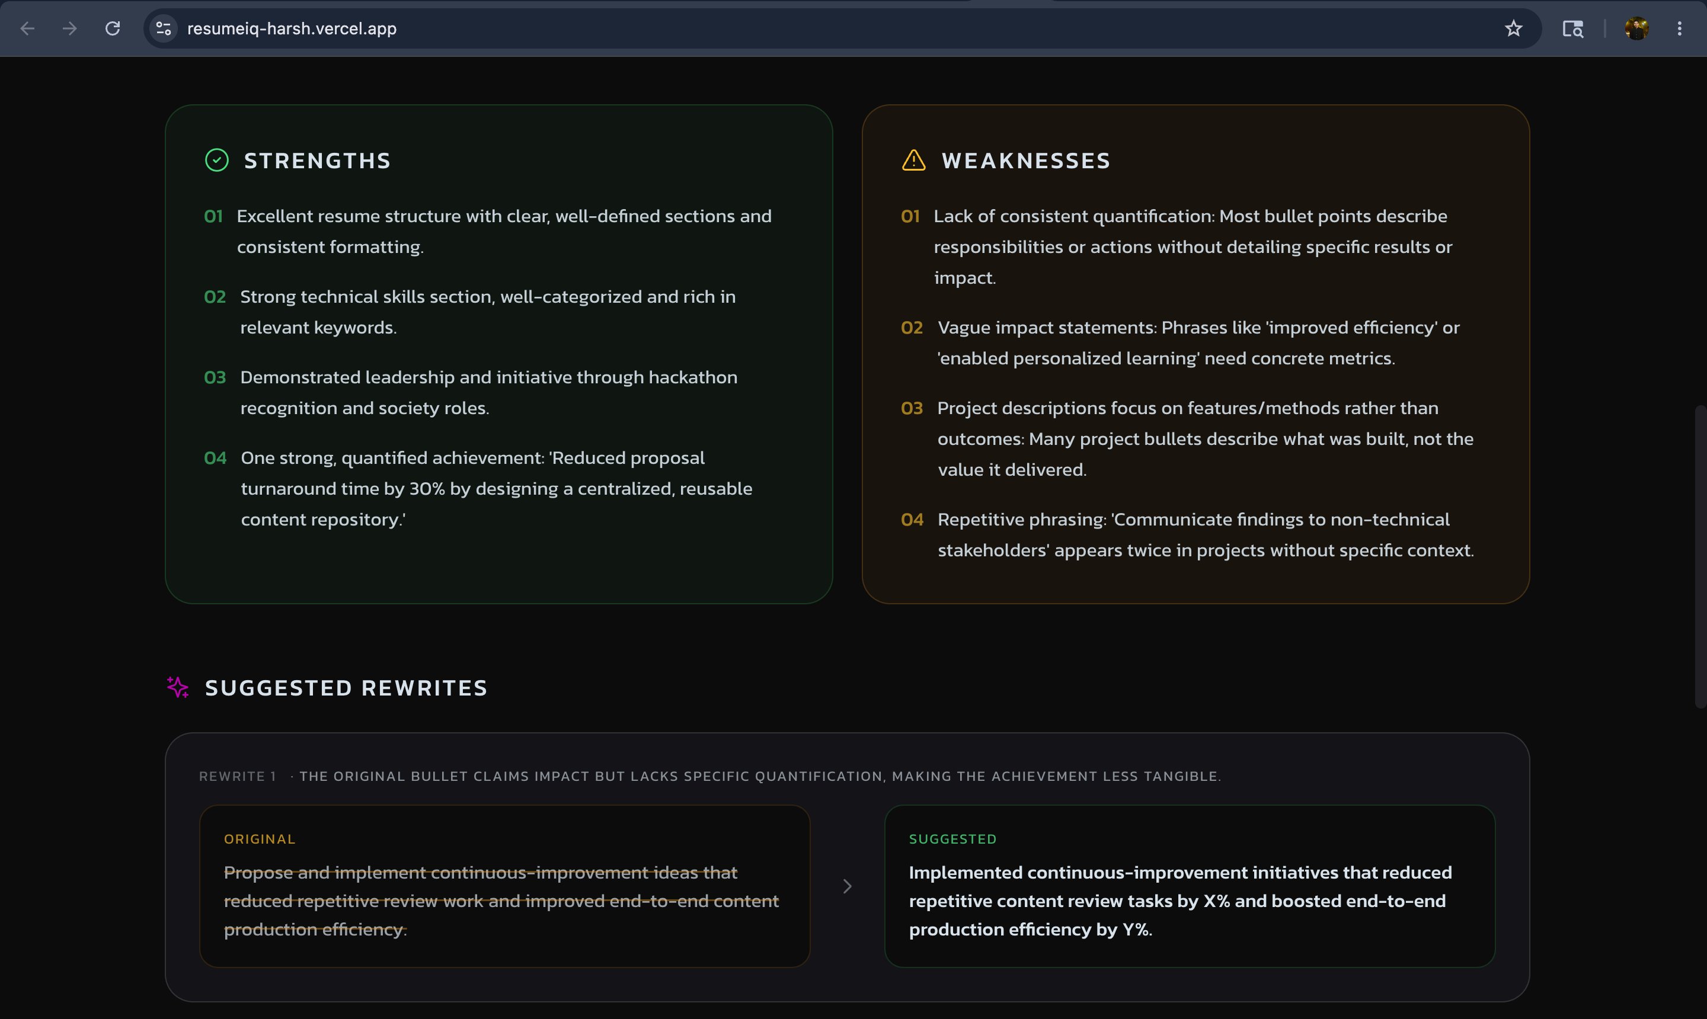Click the SUGGESTED label

point(952,839)
